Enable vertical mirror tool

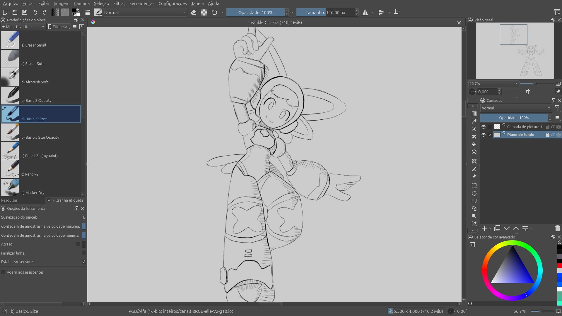[381, 12]
